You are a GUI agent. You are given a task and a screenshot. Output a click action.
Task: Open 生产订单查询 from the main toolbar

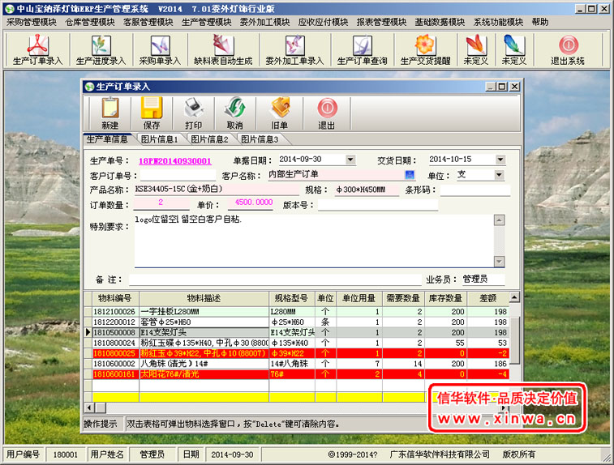362,49
